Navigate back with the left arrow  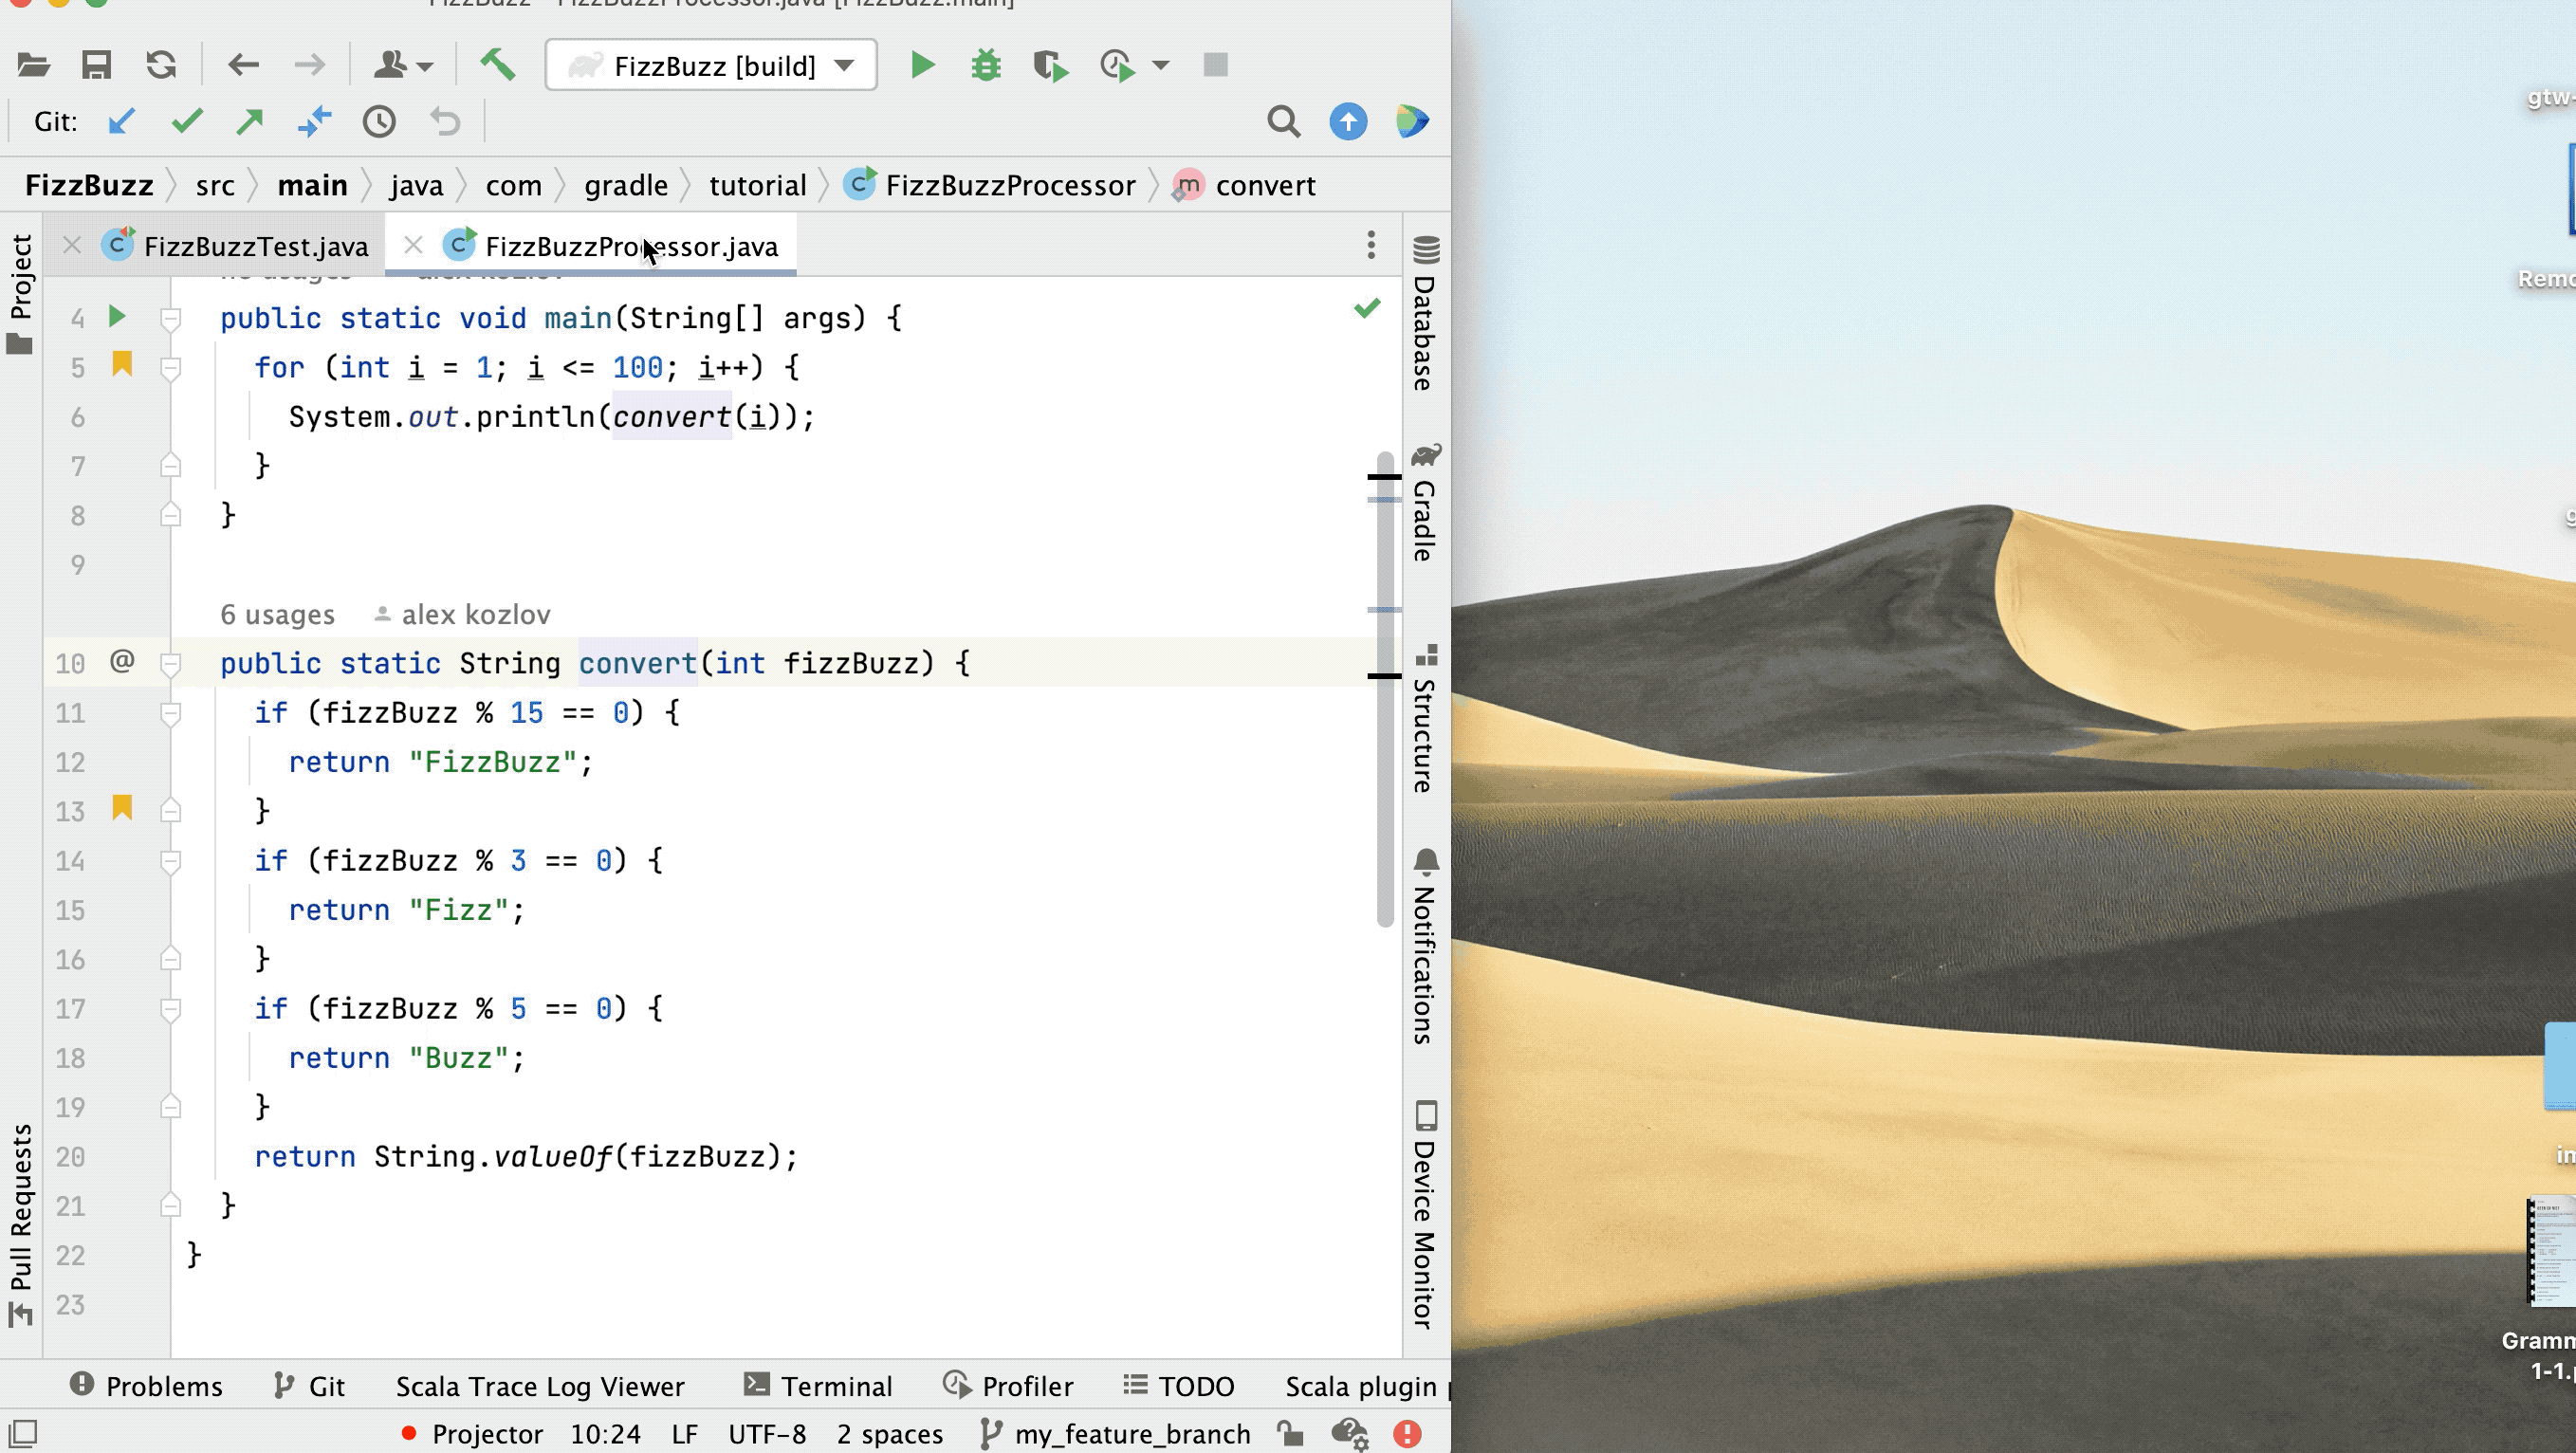[243, 66]
